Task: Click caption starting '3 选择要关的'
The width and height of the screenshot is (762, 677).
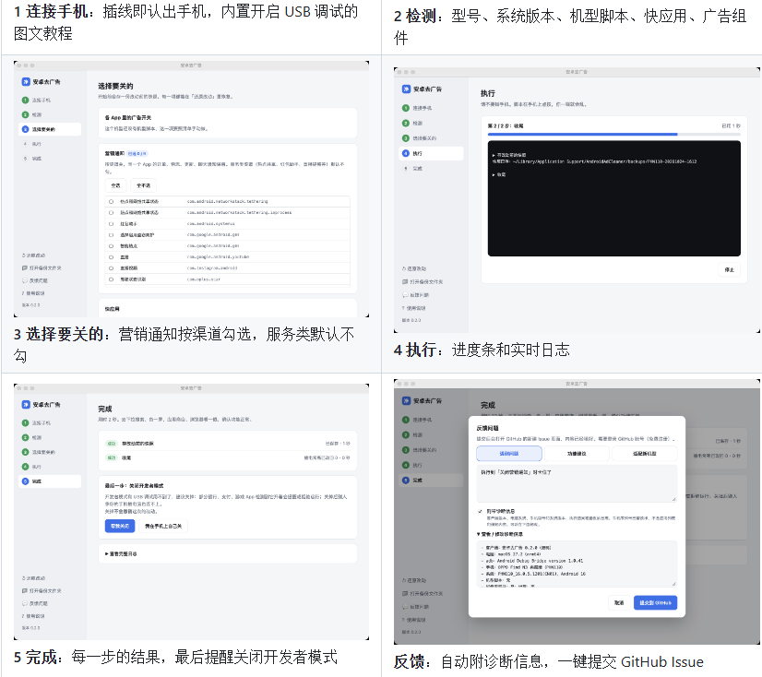Action: [185, 345]
